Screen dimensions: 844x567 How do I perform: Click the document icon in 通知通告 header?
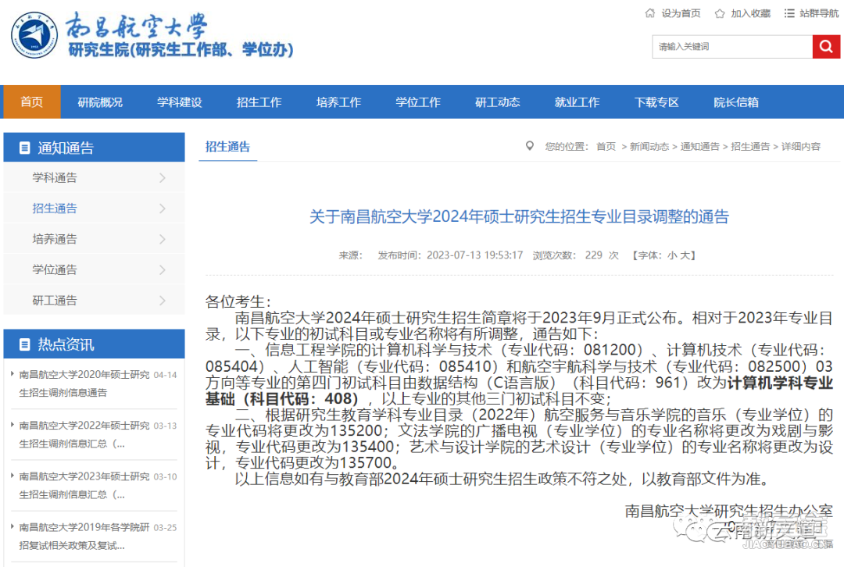[25, 148]
